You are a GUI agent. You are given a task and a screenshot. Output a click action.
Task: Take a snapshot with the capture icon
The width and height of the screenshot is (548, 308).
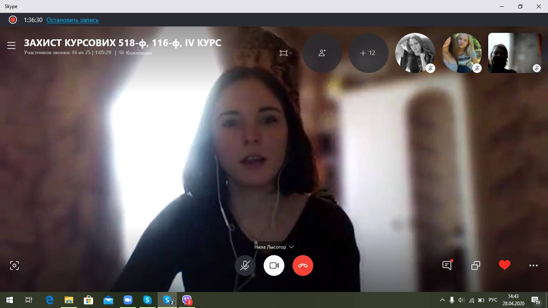[14, 265]
